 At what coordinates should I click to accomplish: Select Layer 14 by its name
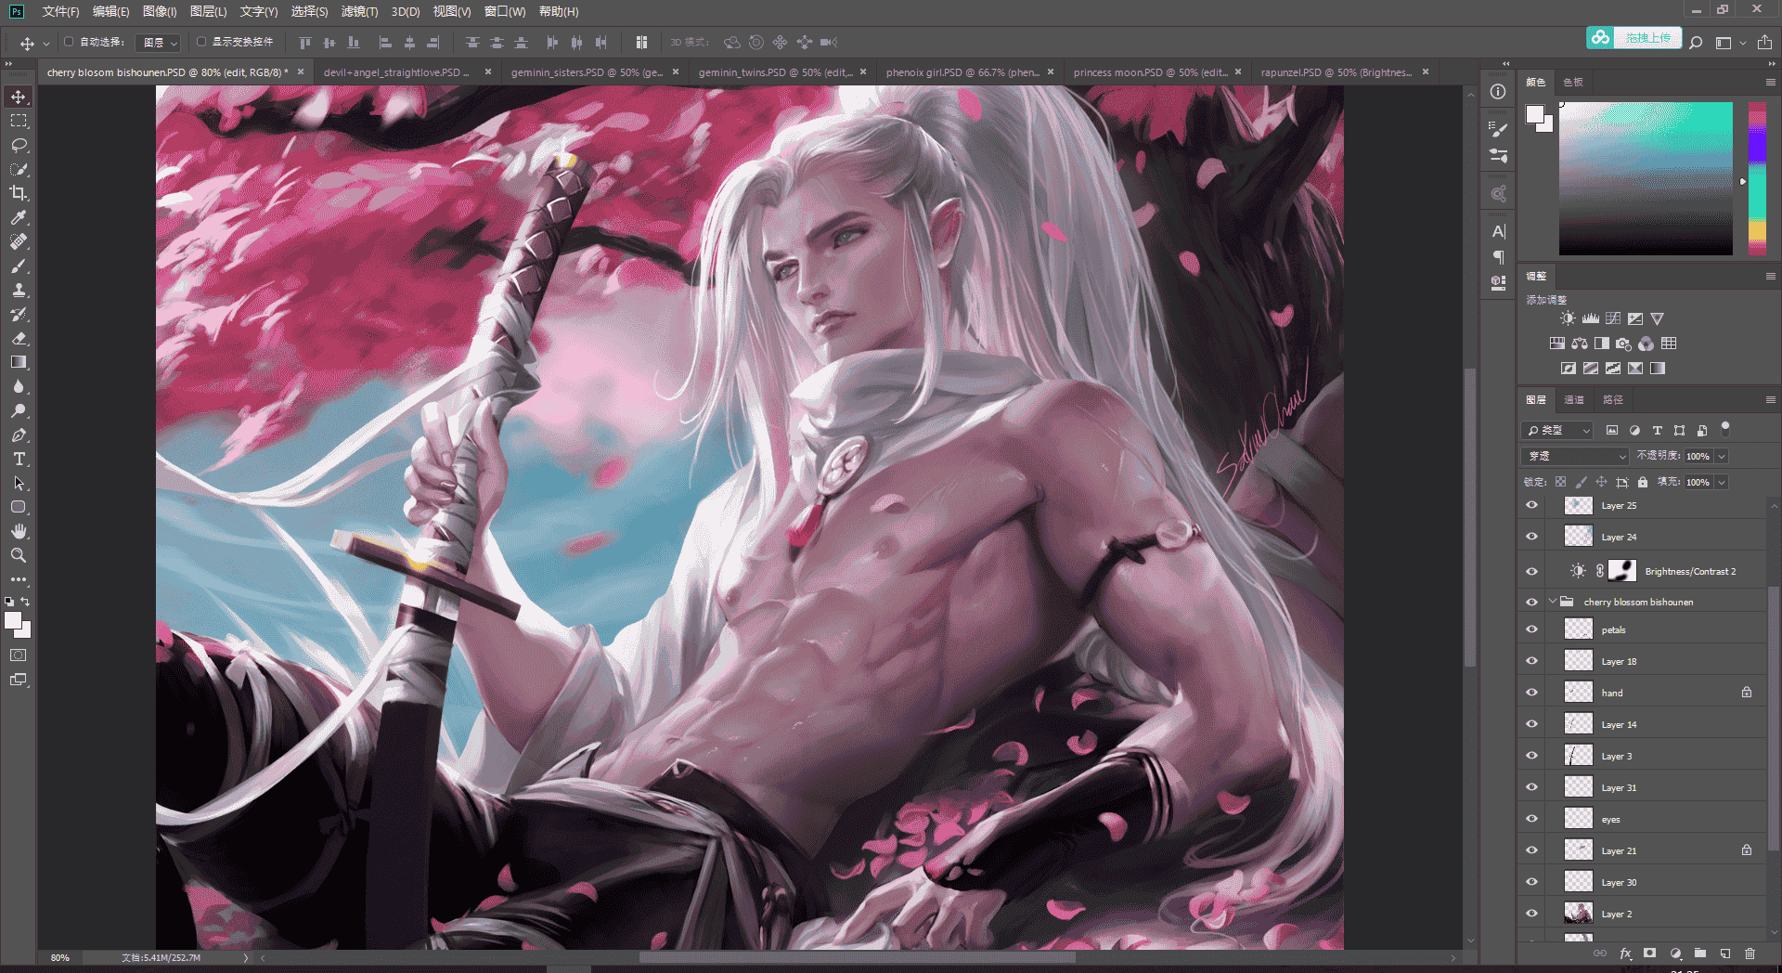click(x=1619, y=725)
